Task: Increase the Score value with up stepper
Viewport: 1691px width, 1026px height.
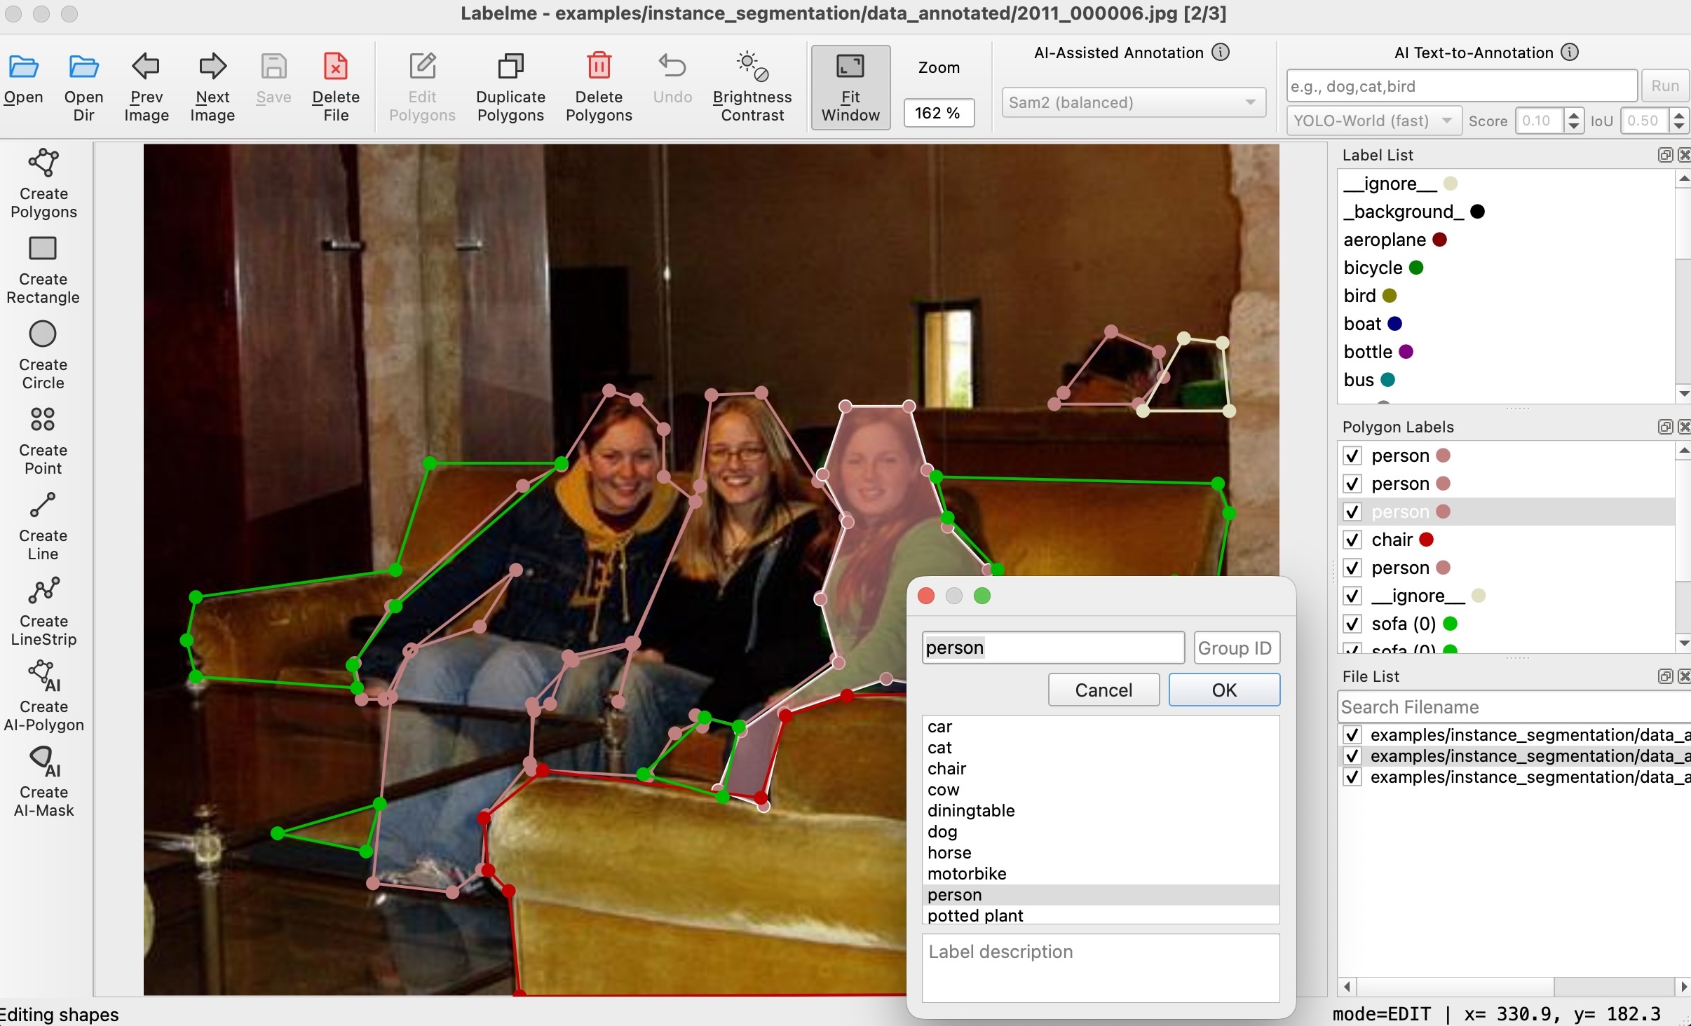Action: click(x=1574, y=116)
